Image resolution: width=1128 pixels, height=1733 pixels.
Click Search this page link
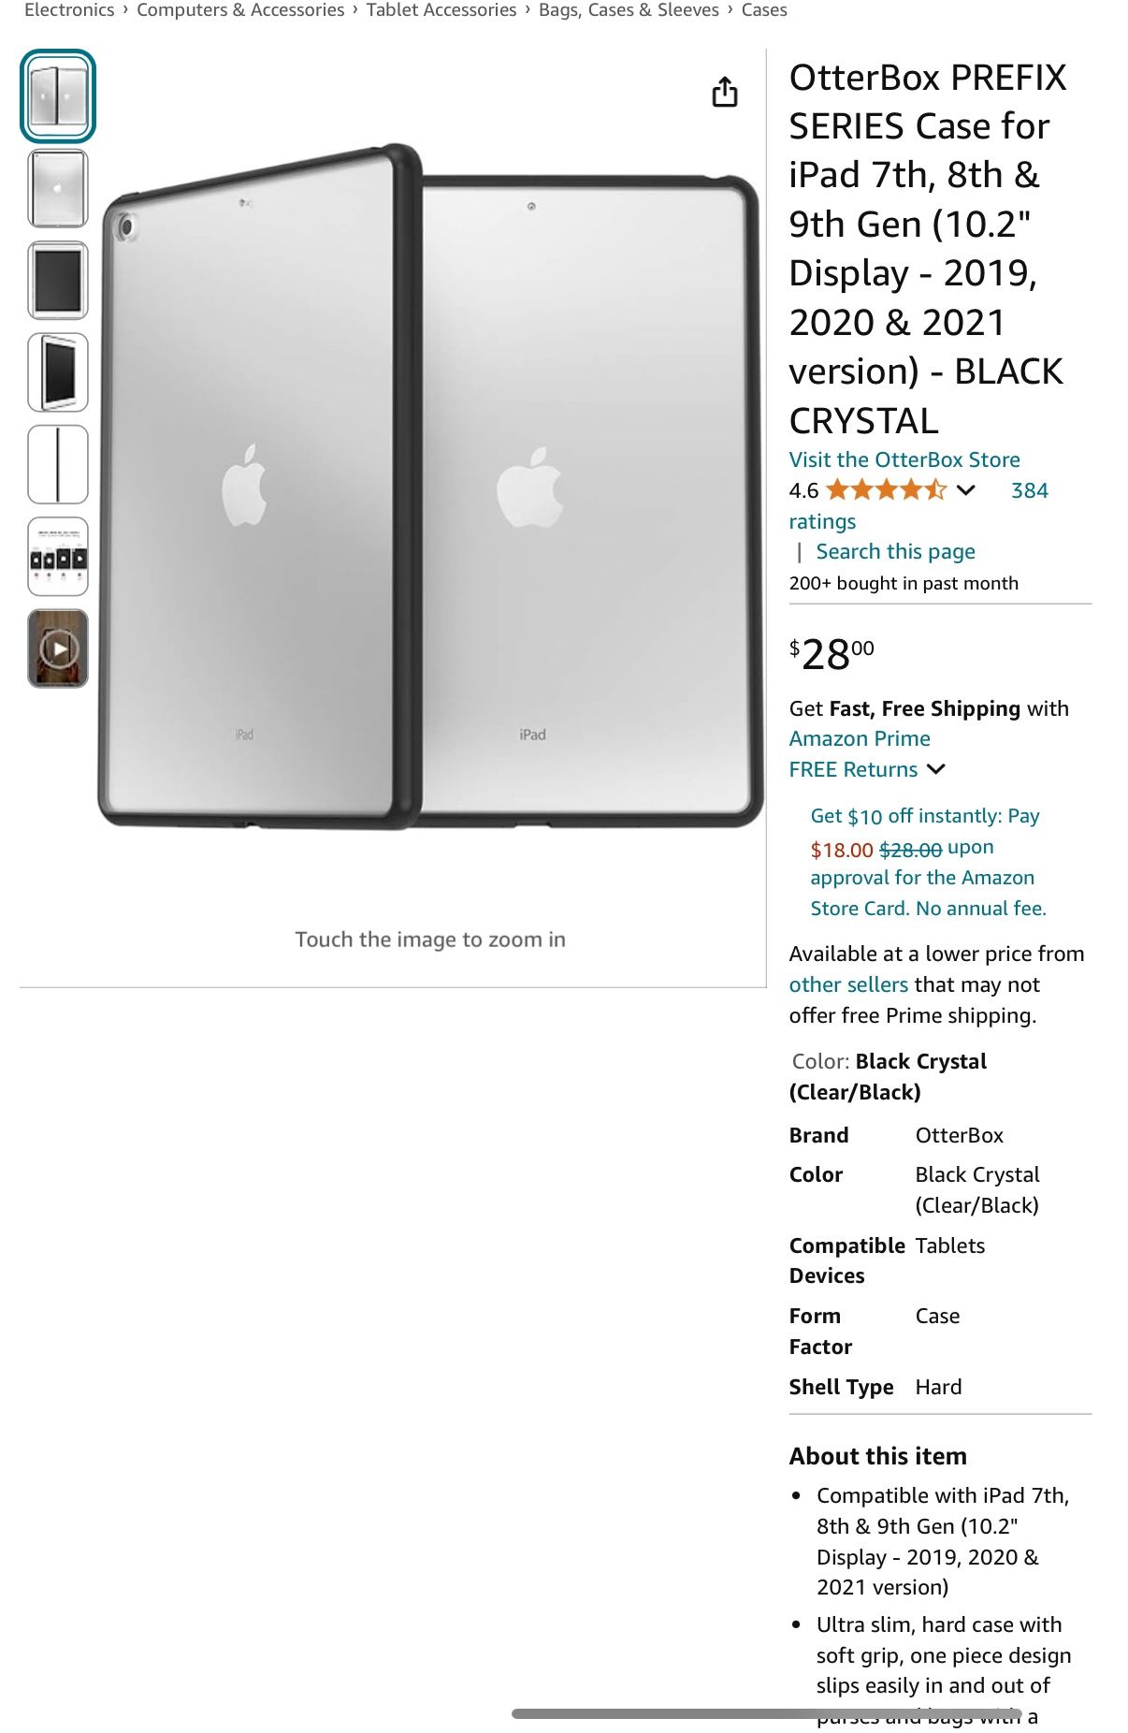tap(895, 551)
